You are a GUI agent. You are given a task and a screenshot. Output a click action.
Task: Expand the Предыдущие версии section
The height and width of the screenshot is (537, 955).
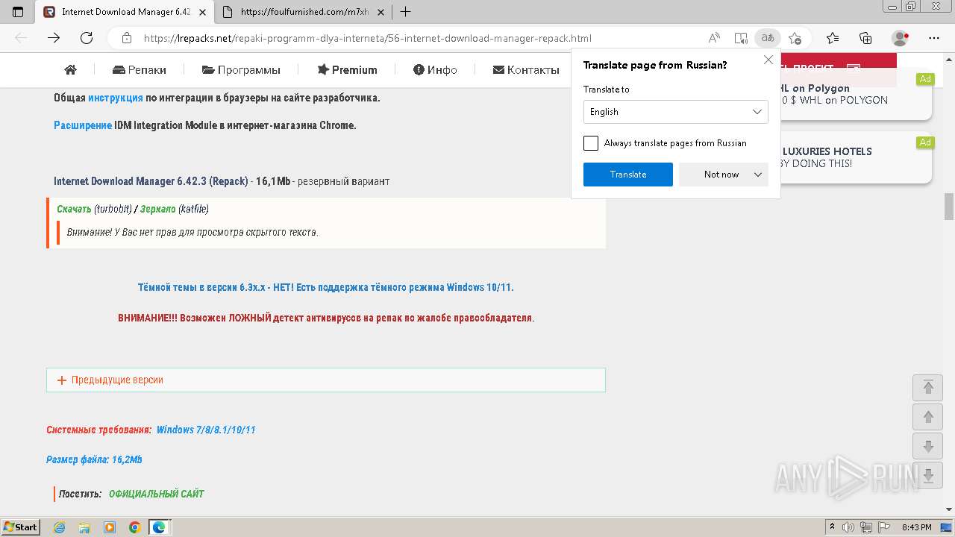click(x=326, y=380)
